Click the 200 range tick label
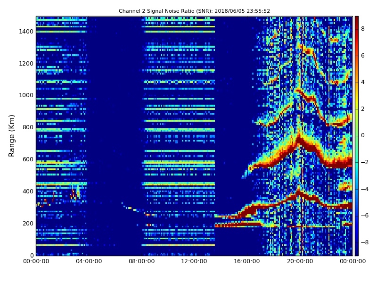The height and width of the screenshot is (283, 377). pos(28,223)
